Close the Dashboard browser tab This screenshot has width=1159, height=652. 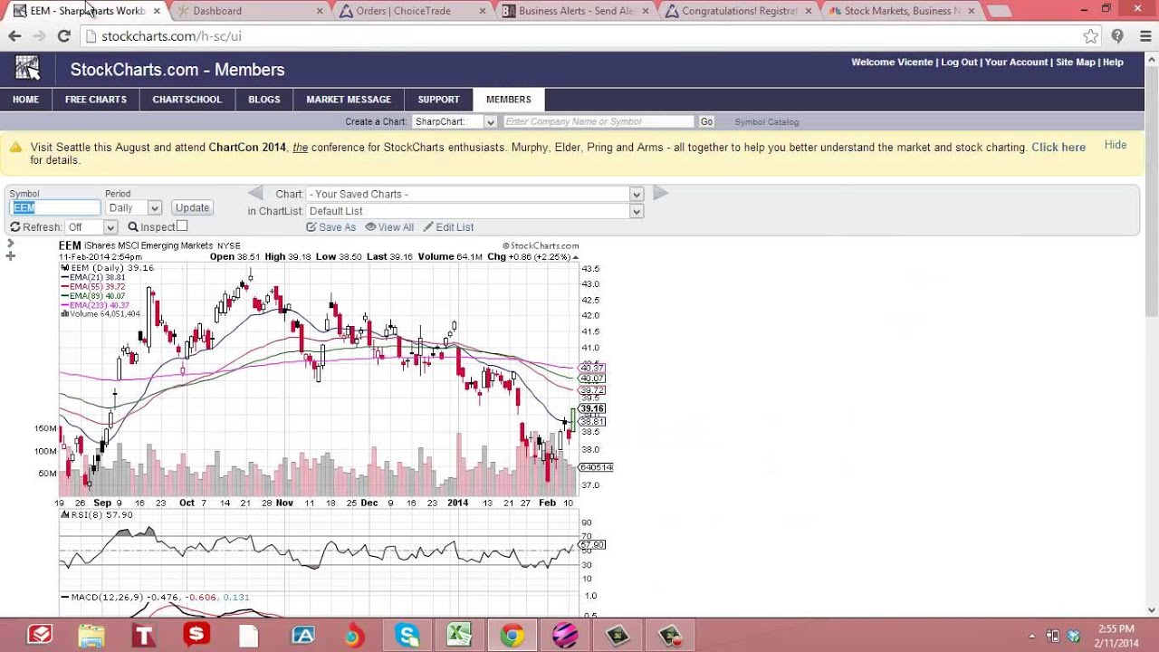point(320,11)
